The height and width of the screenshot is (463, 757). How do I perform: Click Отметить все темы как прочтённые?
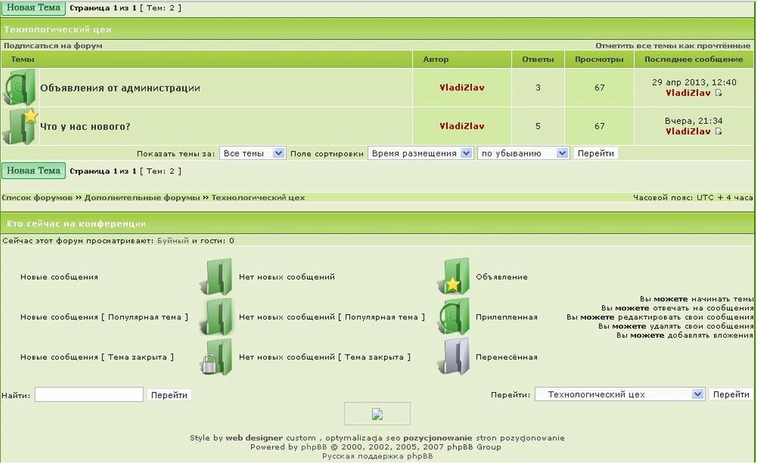tap(672, 46)
